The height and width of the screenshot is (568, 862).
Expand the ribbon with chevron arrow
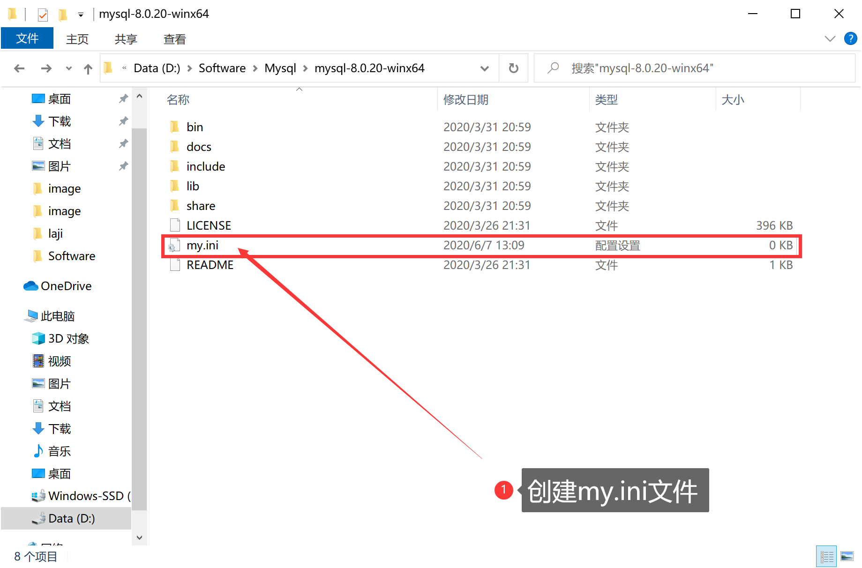coord(830,38)
